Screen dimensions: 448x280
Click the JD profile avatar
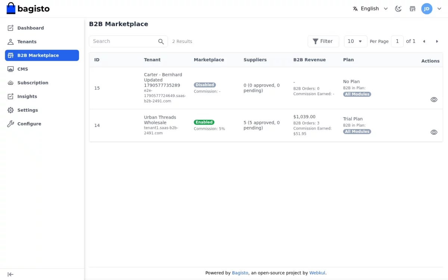[427, 9]
